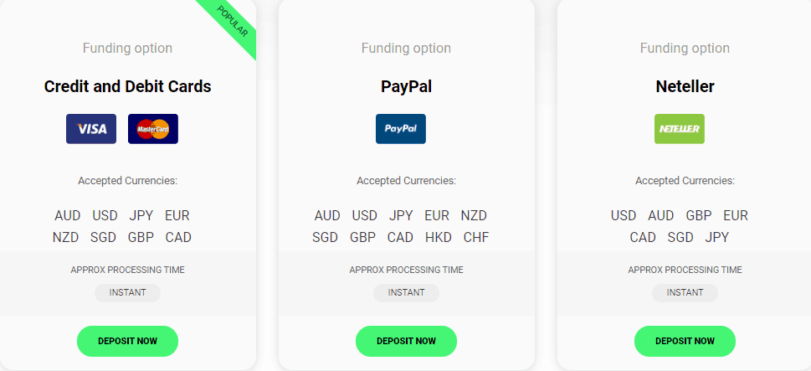Click the VISA card logo
The width and height of the screenshot is (811, 371).
91,129
